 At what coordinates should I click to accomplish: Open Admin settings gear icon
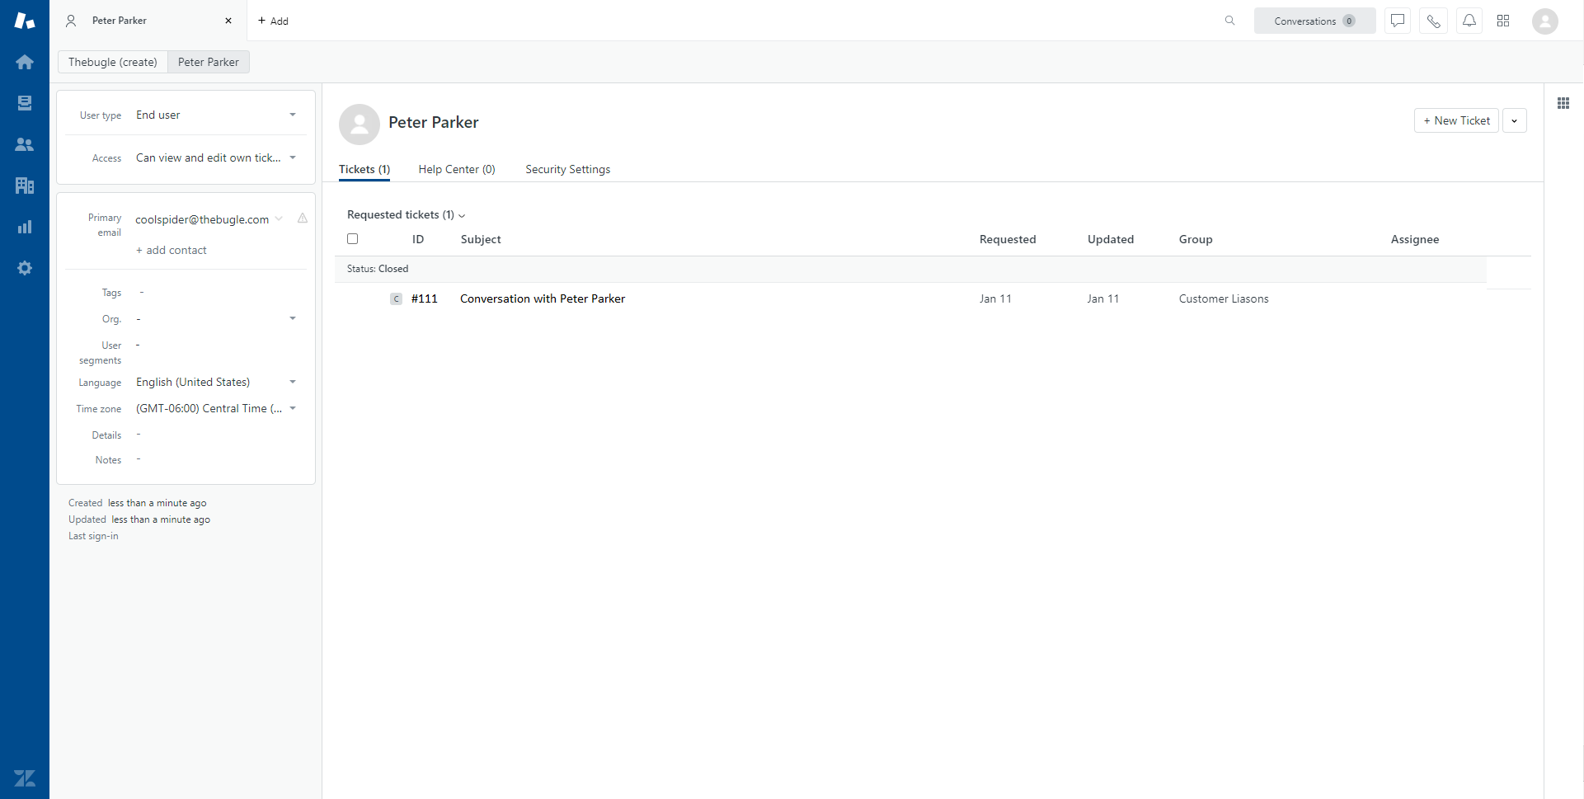coord(25,268)
